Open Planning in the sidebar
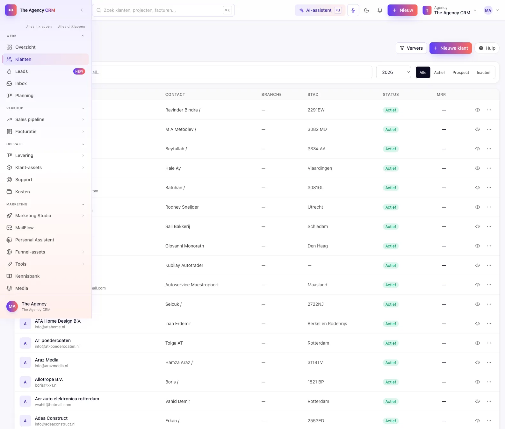This screenshot has width=505, height=429. [x=46, y=96]
